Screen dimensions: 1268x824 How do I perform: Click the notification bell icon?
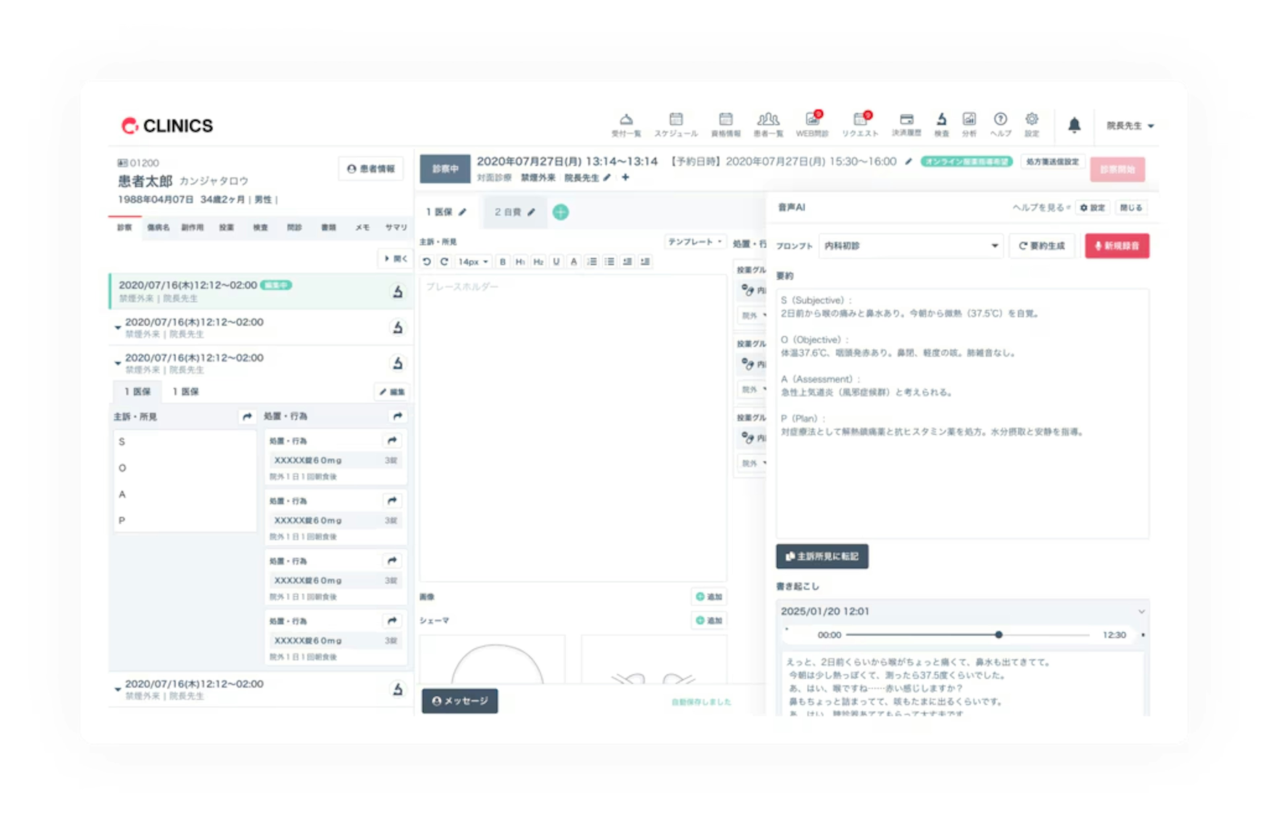pyautogui.click(x=1074, y=125)
